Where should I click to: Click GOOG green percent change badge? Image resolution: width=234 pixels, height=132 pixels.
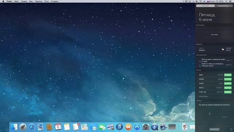pos(228,79)
